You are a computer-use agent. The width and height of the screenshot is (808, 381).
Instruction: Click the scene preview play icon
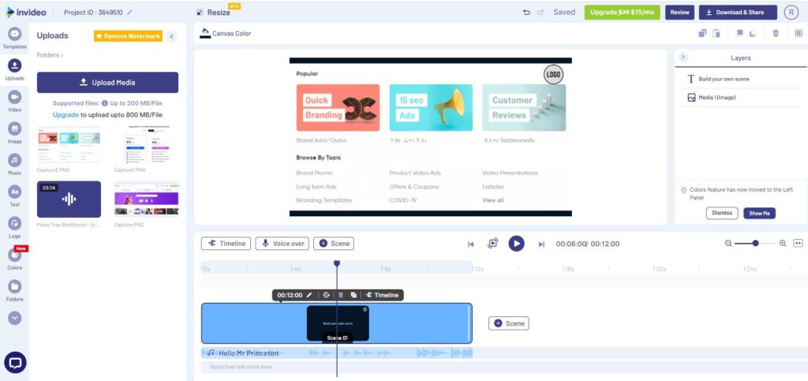tap(493, 243)
